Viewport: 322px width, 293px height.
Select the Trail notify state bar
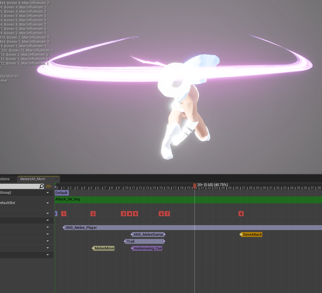coord(143,242)
